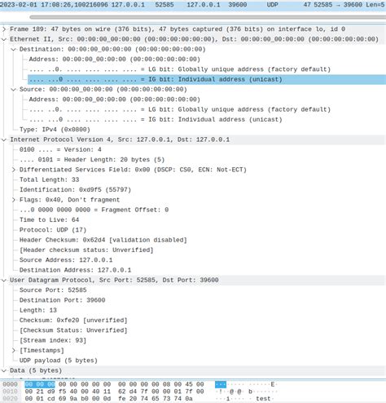Viewport: 386px width, 403px height.
Task: Select IPv4 Destination Address: 127.0.0.1 row
Action: (x=75, y=270)
